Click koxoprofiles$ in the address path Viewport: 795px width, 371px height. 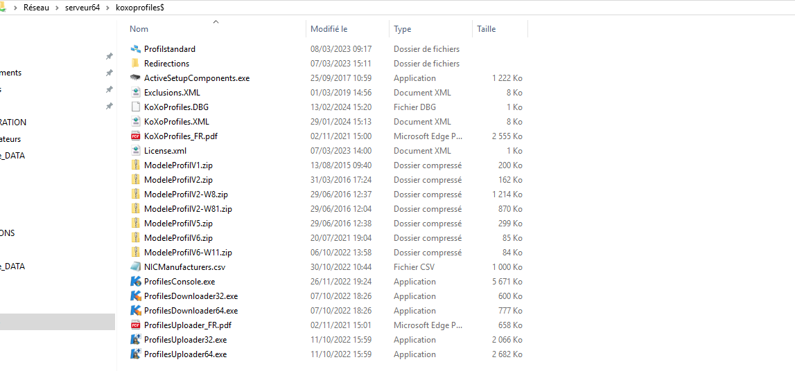(x=140, y=8)
